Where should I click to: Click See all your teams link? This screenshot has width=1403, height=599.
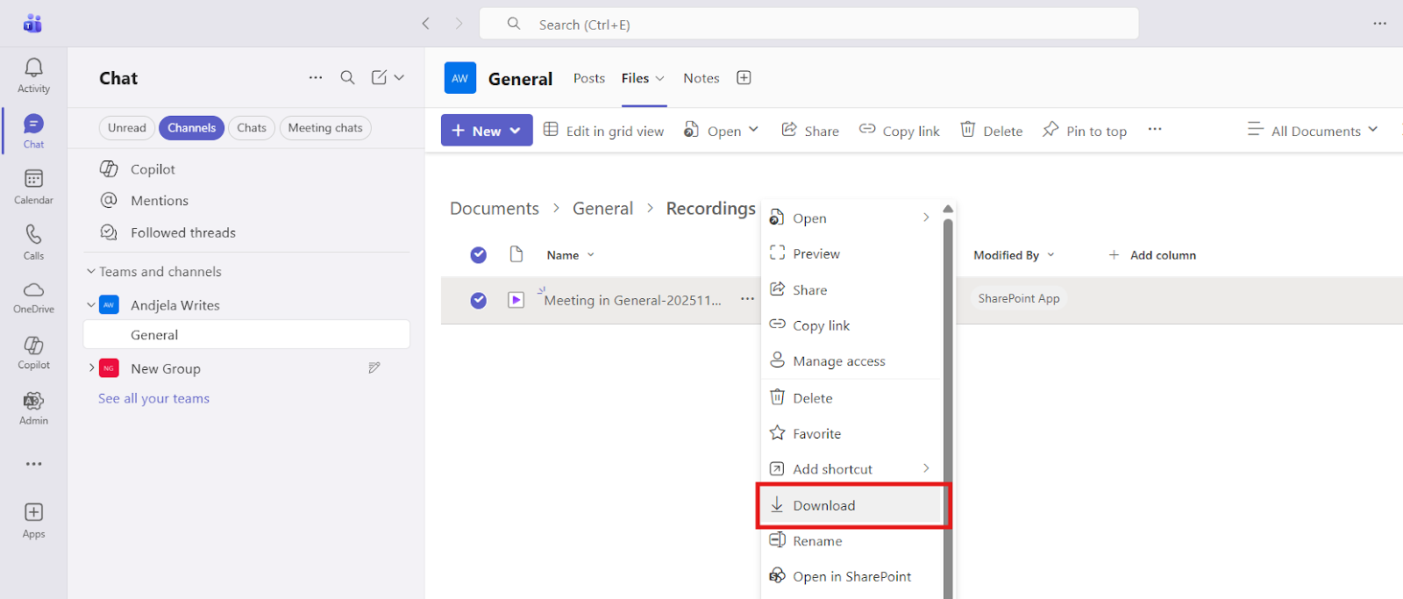[x=153, y=398]
